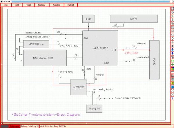Click the Make object tool icon
Viewport: 174px width, 128px height.
pos(173,57)
